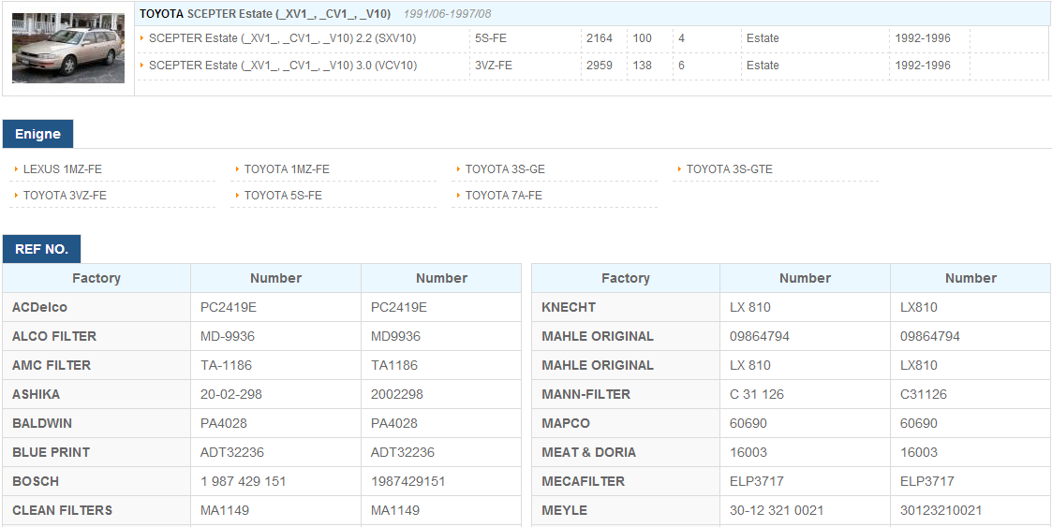Click the 1 987 429 151 Bosch number

pyautogui.click(x=243, y=481)
